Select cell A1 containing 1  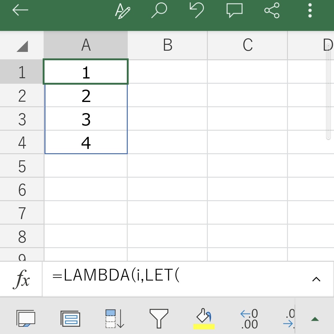(x=86, y=72)
